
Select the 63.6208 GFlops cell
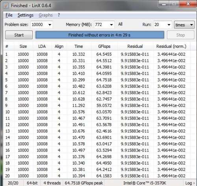(x=104, y=86)
